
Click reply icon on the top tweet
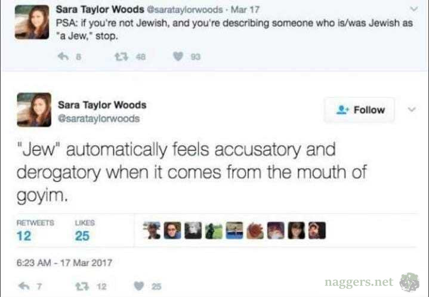[63, 57]
